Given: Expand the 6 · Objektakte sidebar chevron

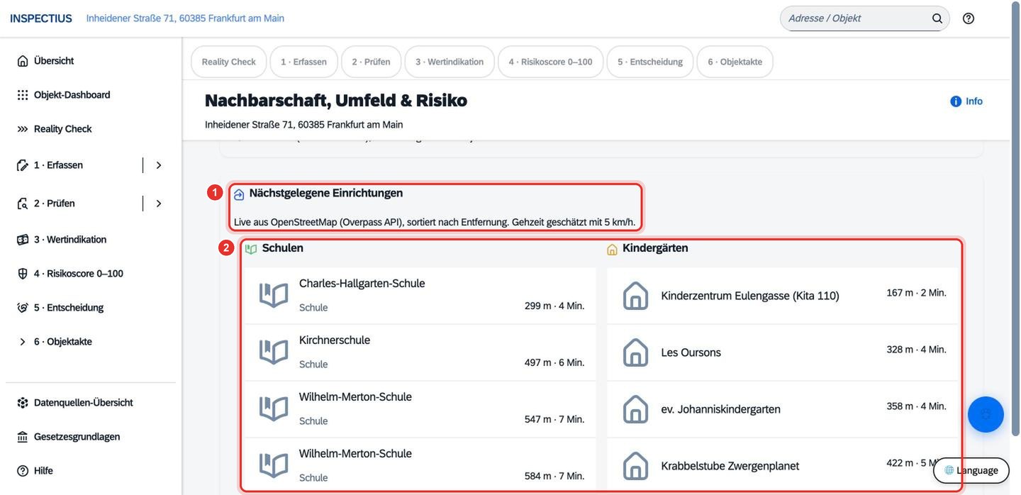Looking at the screenshot, I should (23, 342).
